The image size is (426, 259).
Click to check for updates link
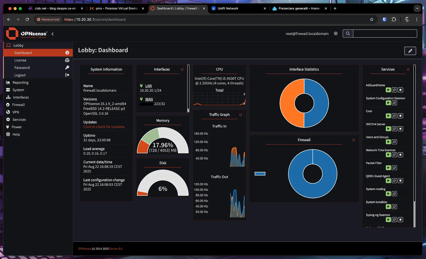pyautogui.click(x=104, y=127)
